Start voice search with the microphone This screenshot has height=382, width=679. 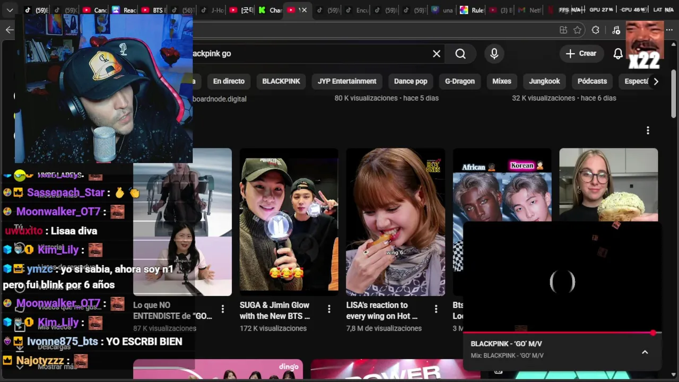click(494, 54)
